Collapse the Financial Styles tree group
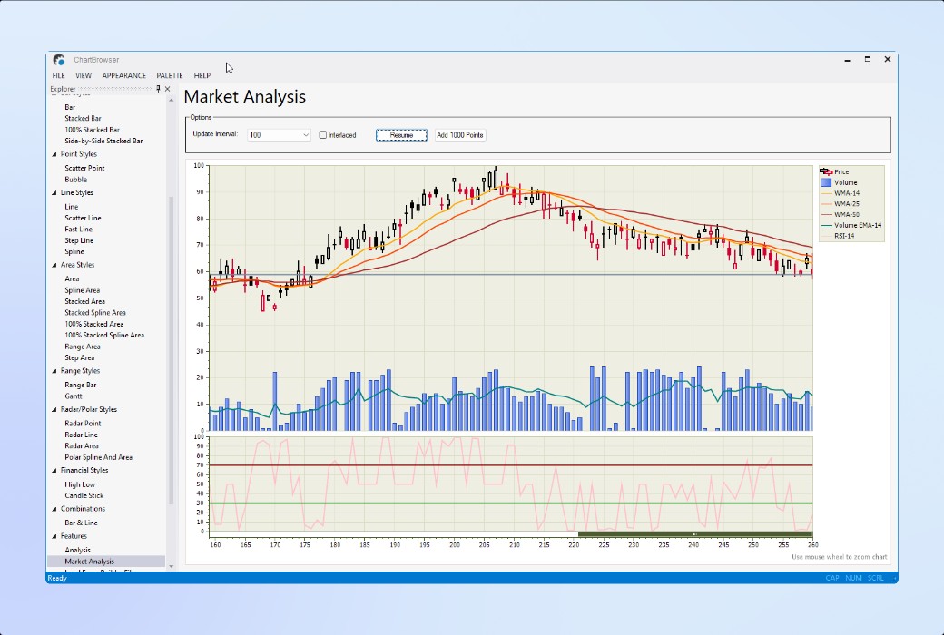 coord(54,470)
